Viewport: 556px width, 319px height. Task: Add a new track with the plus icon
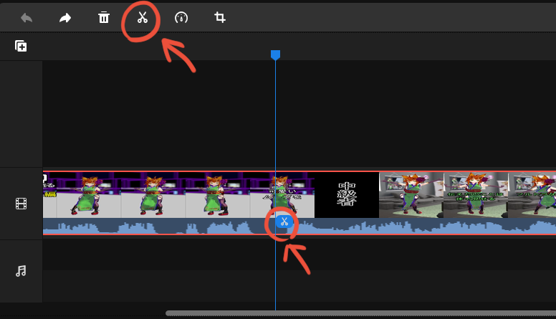(x=21, y=47)
